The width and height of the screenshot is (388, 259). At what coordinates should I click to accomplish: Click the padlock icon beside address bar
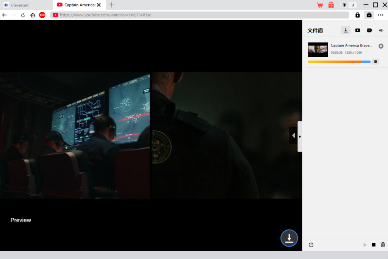(x=357, y=15)
